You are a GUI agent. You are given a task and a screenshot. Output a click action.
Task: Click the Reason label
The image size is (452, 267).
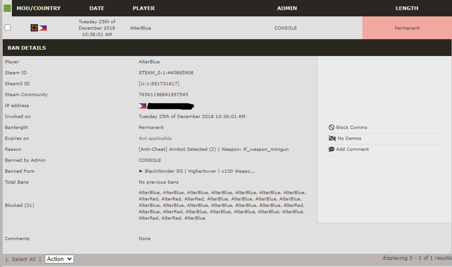pos(13,149)
